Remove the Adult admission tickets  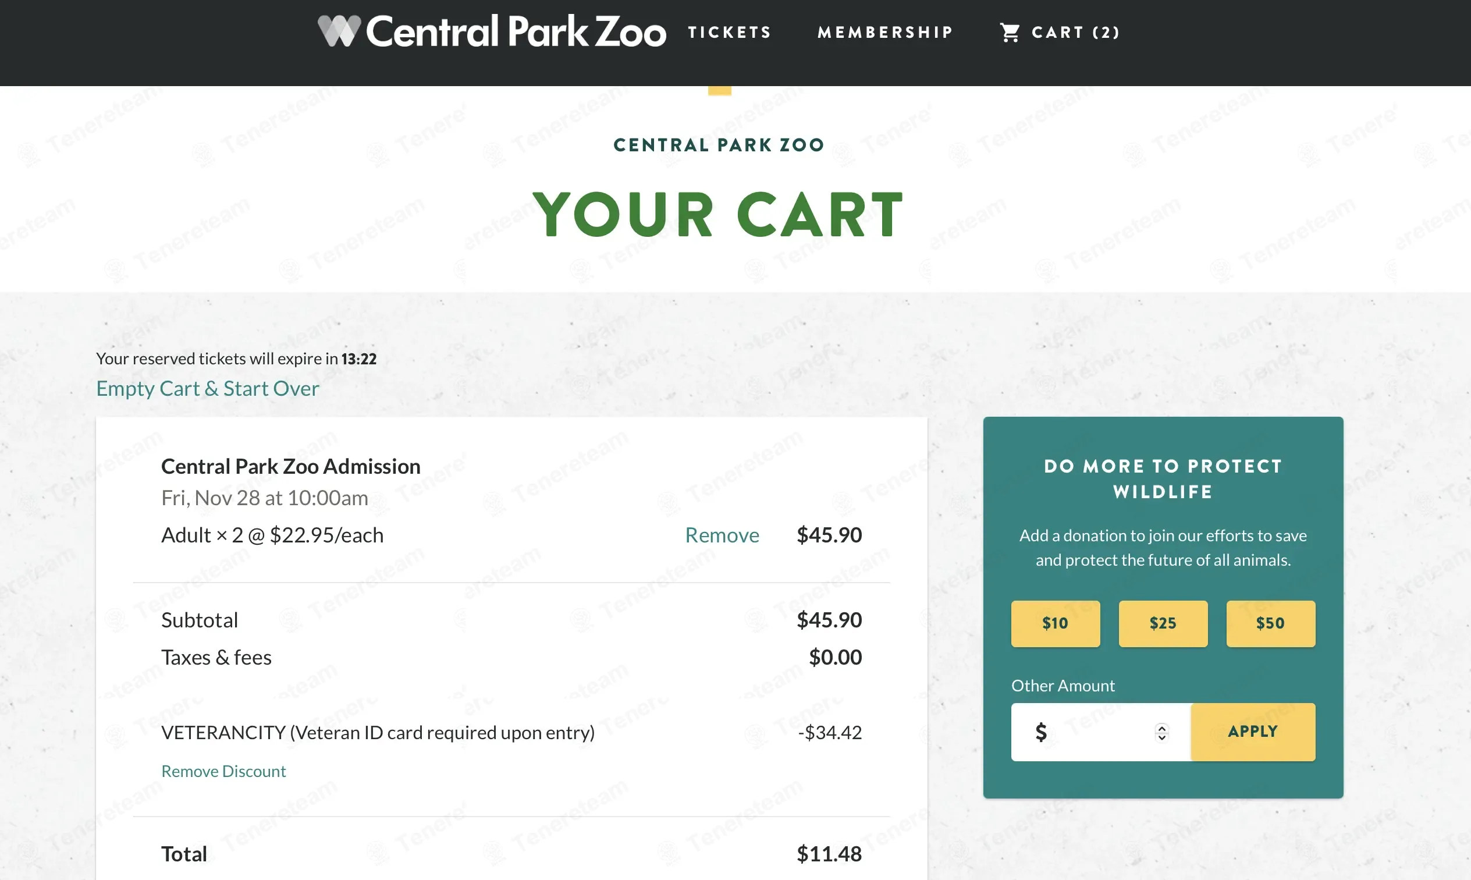point(722,535)
